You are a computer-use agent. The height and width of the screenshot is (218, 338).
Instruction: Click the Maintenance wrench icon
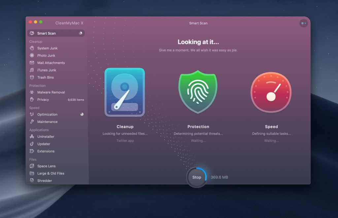click(32, 122)
